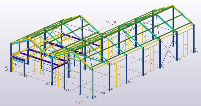201x106 pixels.
Task: Pick the far-left A6 grid label
Action: click(7, 70)
